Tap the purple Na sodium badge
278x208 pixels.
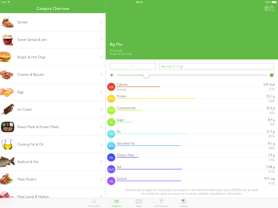111,181
